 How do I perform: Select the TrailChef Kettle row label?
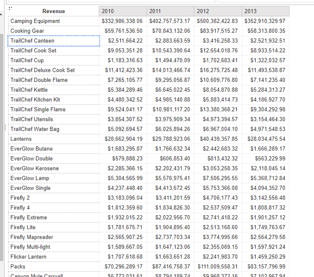tap(54, 90)
